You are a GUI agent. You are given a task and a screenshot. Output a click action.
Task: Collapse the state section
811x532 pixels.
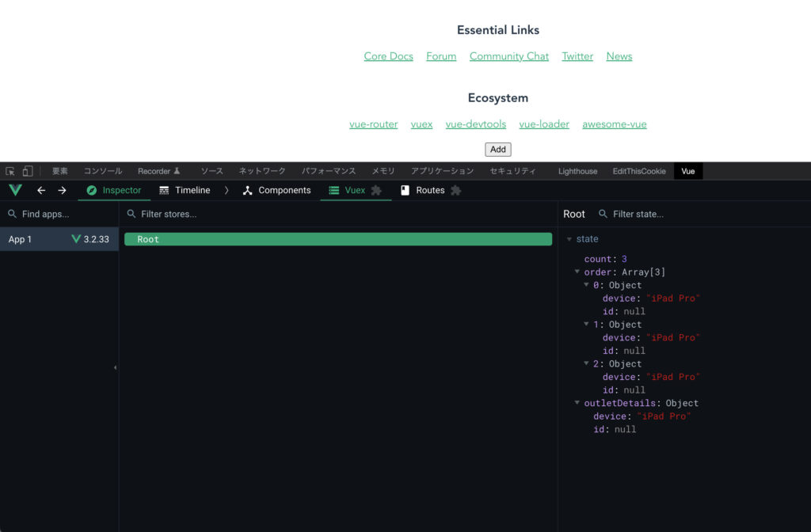[x=569, y=239]
